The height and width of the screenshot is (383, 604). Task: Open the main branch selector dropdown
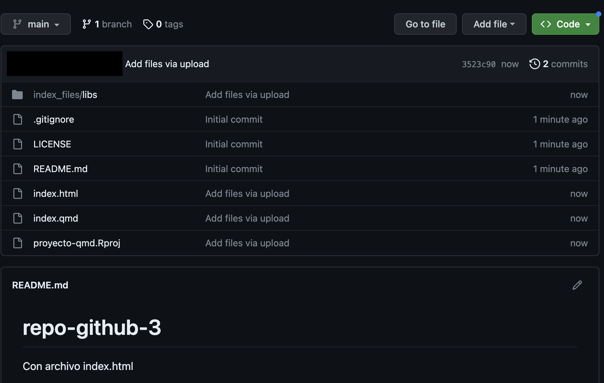[x=36, y=24]
